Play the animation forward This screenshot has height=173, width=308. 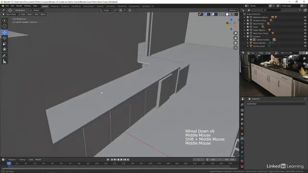[121, 160]
